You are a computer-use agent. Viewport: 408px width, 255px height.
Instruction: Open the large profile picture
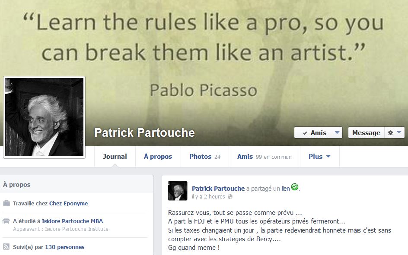click(44, 117)
